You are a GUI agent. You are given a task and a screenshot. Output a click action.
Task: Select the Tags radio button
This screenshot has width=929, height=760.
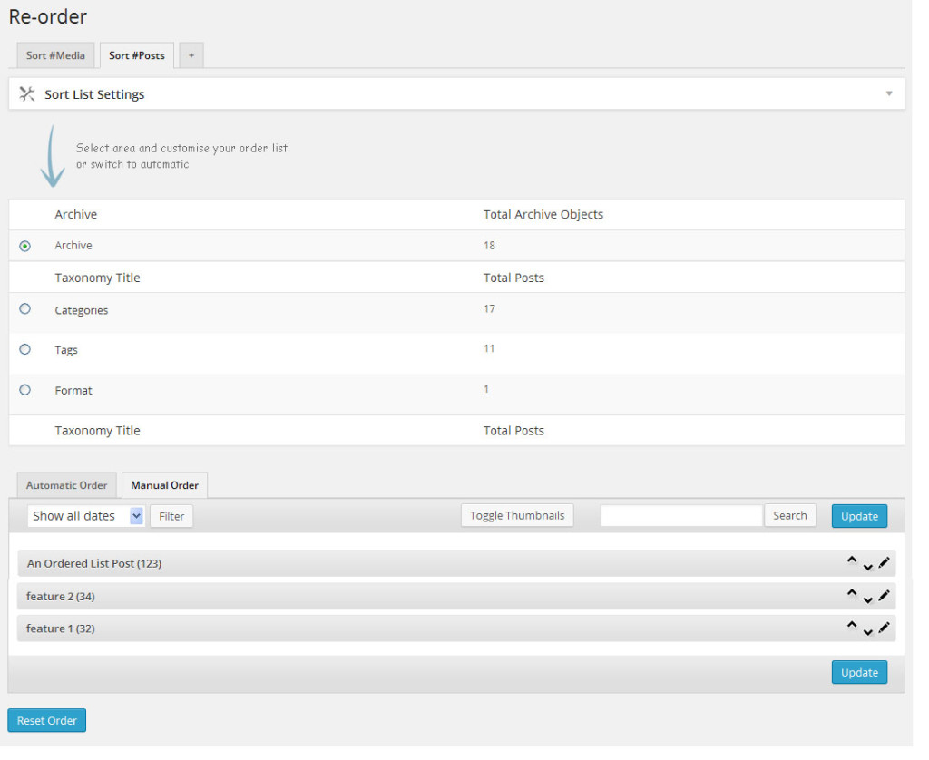coord(25,355)
